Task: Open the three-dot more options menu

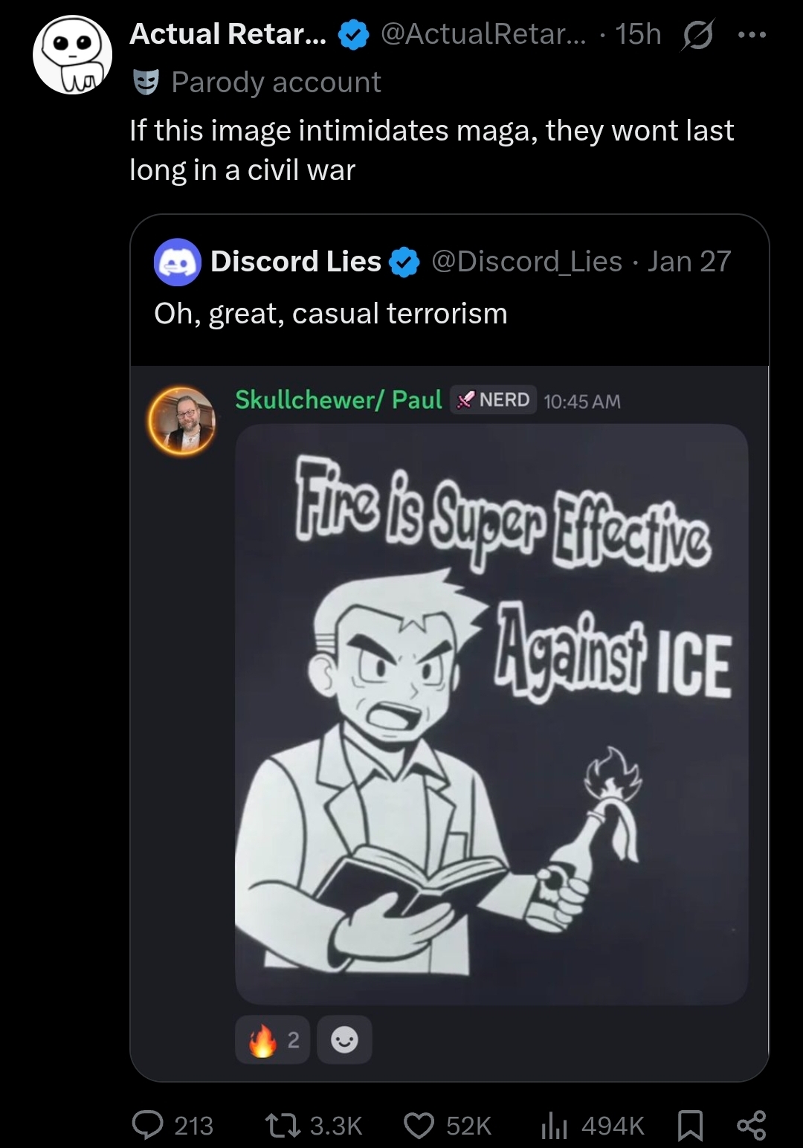Action: click(752, 34)
